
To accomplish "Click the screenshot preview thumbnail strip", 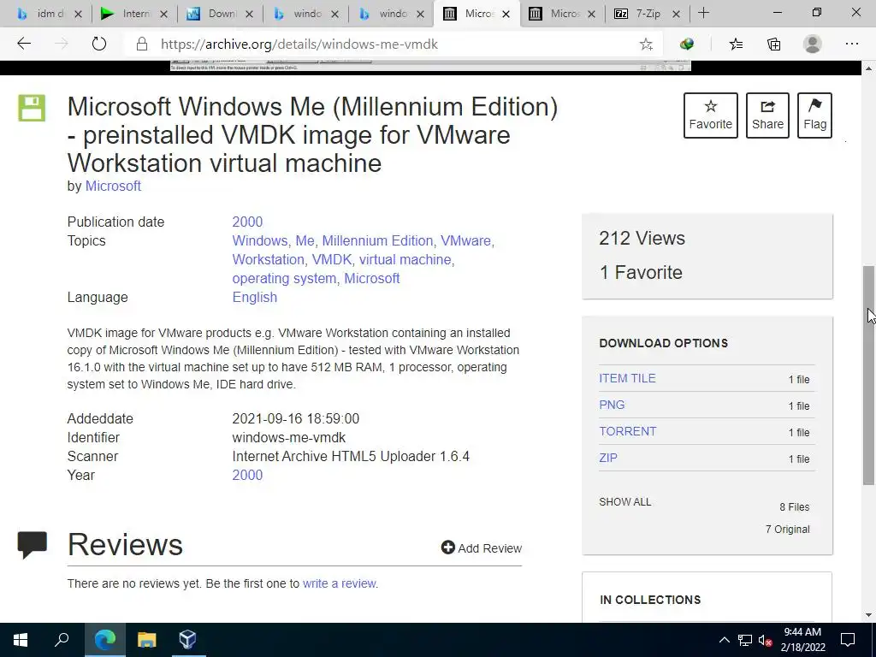I will [x=430, y=67].
